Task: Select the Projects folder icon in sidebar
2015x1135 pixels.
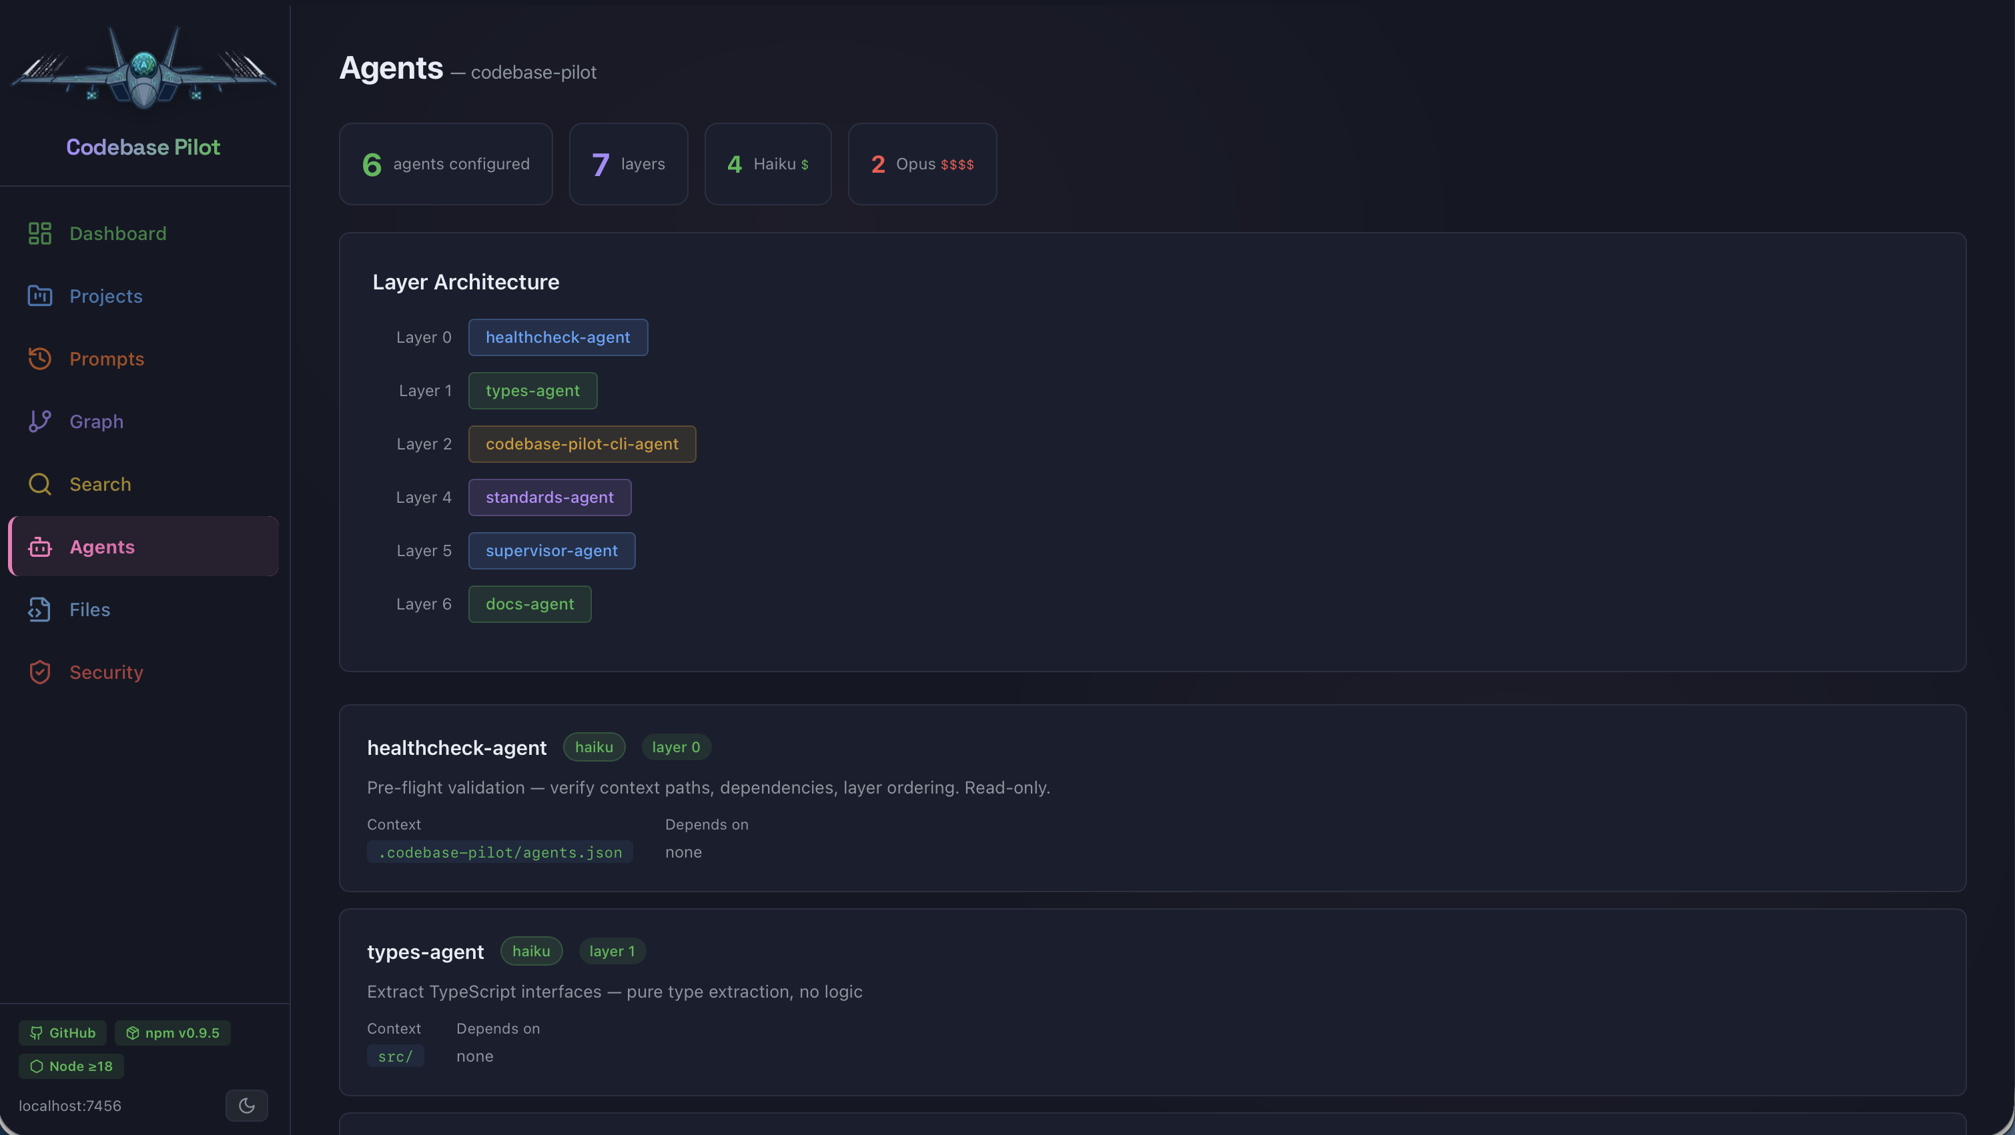Action: pos(40,295)
